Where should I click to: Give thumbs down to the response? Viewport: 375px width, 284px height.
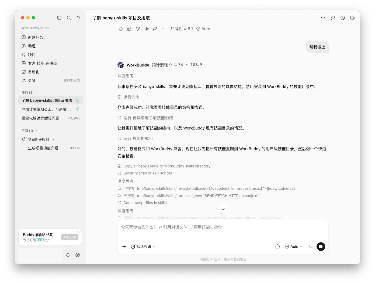138,29
